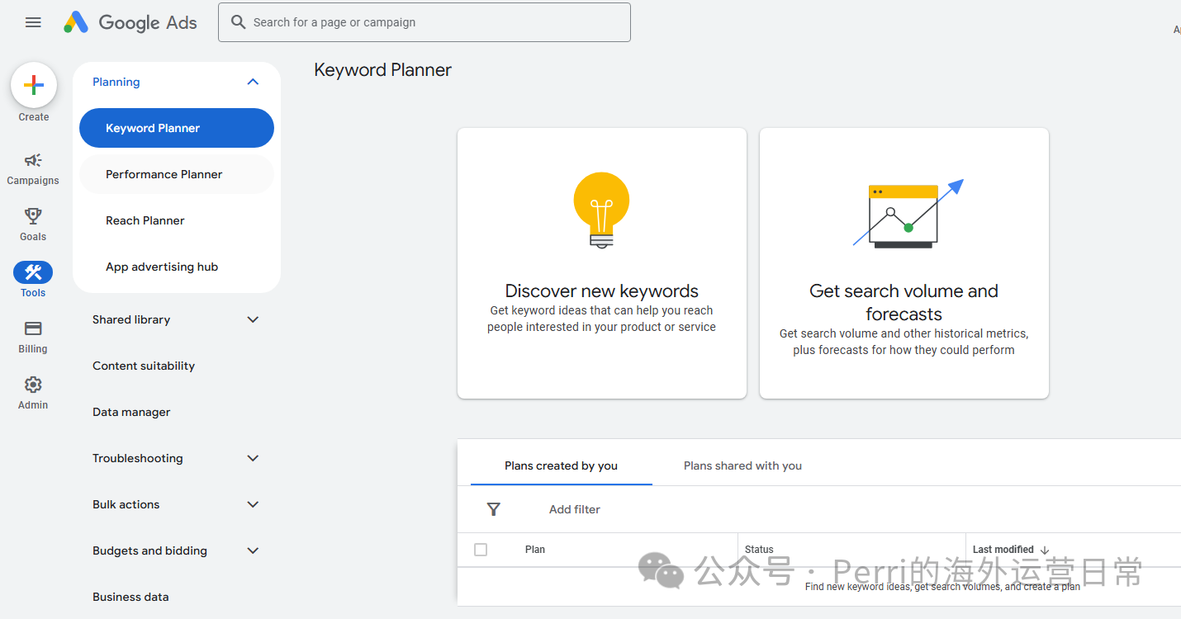Image resolution: width=1181 pixels, height=619 pixels.
Task: Click the forecast chart illustration
Action: pos(908,214)
